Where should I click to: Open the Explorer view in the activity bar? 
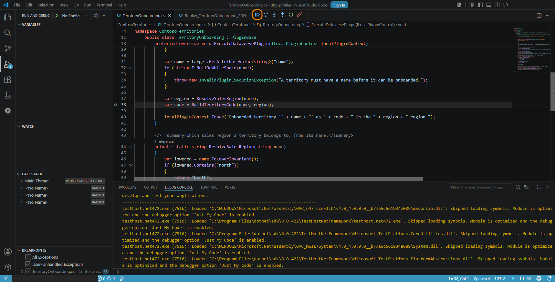(8, 17)
